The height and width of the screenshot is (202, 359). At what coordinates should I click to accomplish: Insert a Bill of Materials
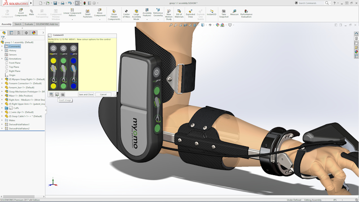pyautogui.click(x=179, y=14)
